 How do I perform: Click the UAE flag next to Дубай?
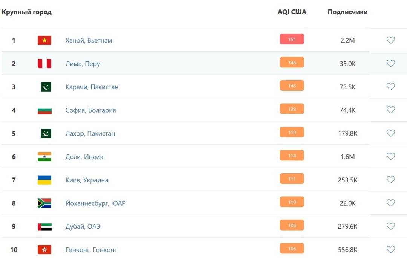coord(44,227)
